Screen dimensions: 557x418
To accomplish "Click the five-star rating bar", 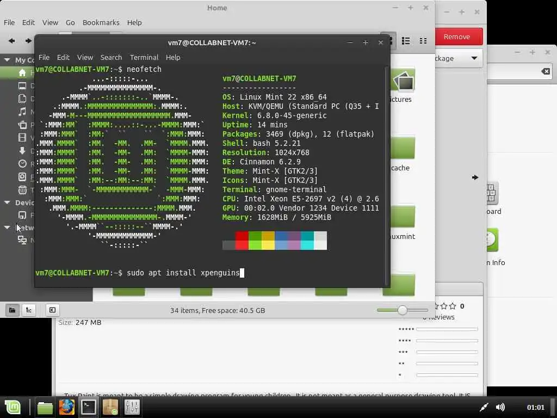I will [447, 329].
